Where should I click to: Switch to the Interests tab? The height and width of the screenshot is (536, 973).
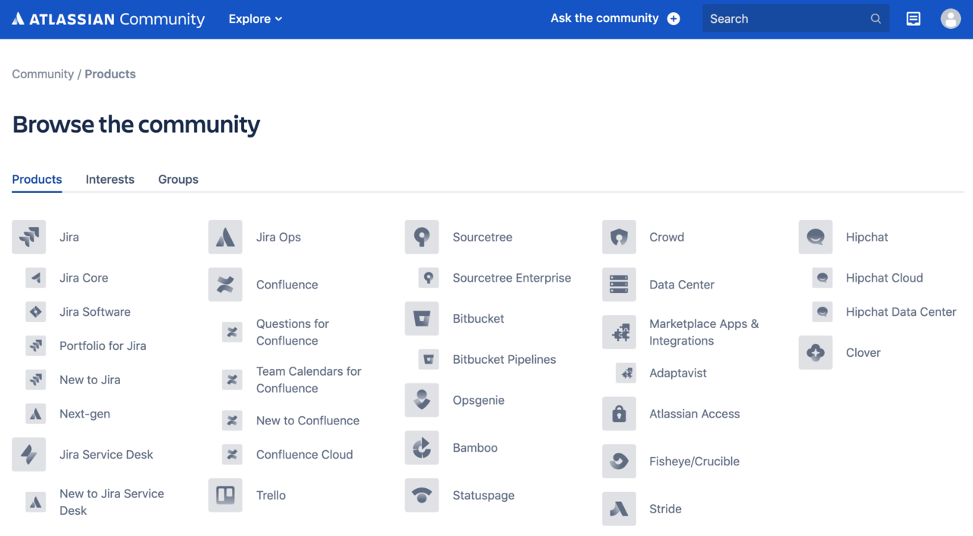(x=110, y=179)
